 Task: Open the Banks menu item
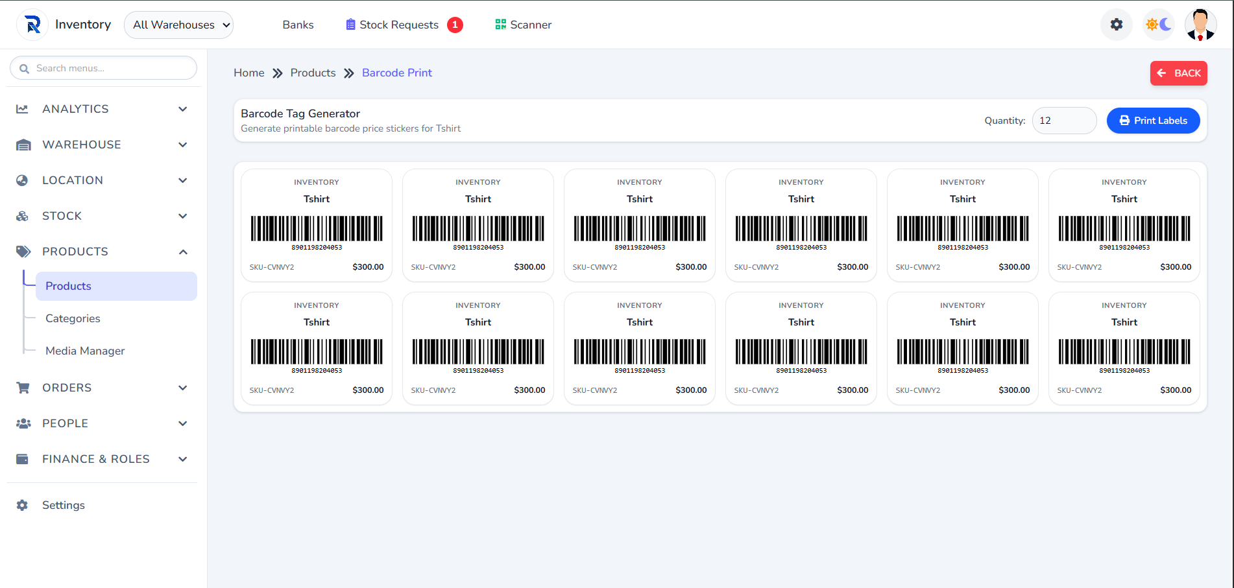click(x=298, y=25)
